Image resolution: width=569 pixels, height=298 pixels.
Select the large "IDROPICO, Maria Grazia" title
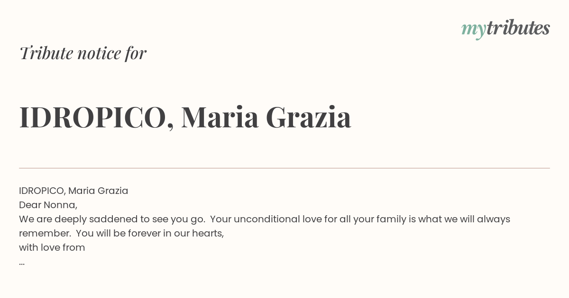pos(185,117)
